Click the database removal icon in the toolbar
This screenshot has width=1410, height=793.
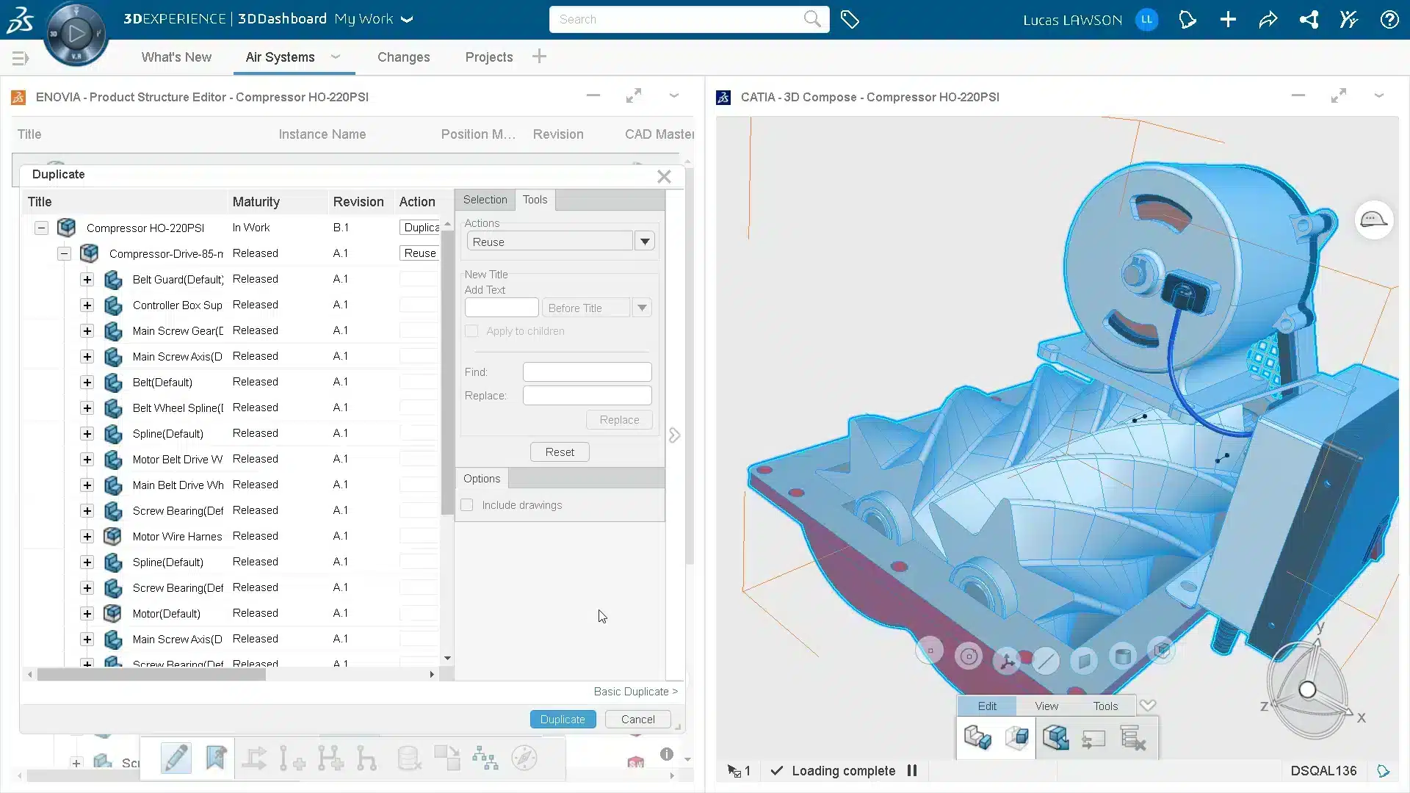[x=409, y=758]
